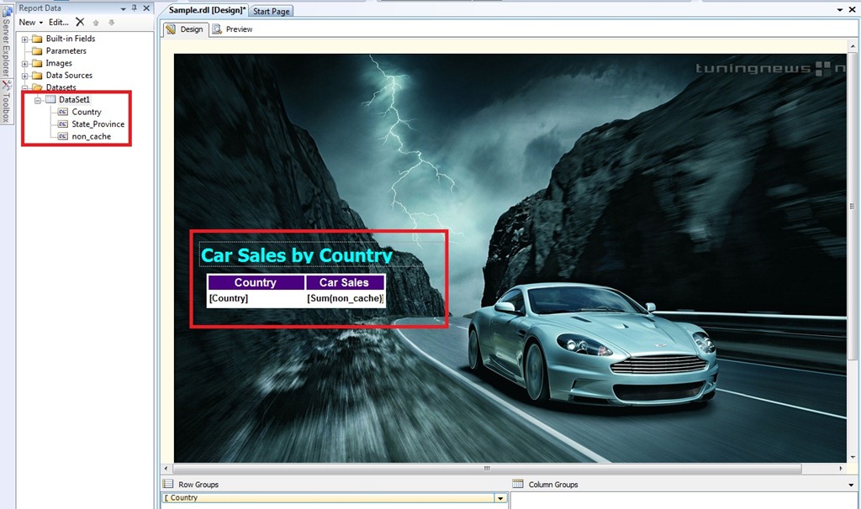Image resolution: width=861 pixels, height=509 pixels.
Task: Collapse the Datasets node
Action: tap(24, 87)
